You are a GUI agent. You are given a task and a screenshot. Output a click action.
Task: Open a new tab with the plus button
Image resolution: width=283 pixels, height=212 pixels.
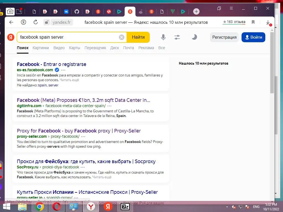point(196,12)
